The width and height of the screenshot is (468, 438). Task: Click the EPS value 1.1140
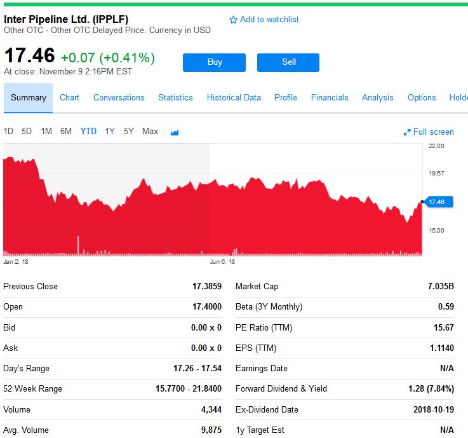(x=442, y=348)
